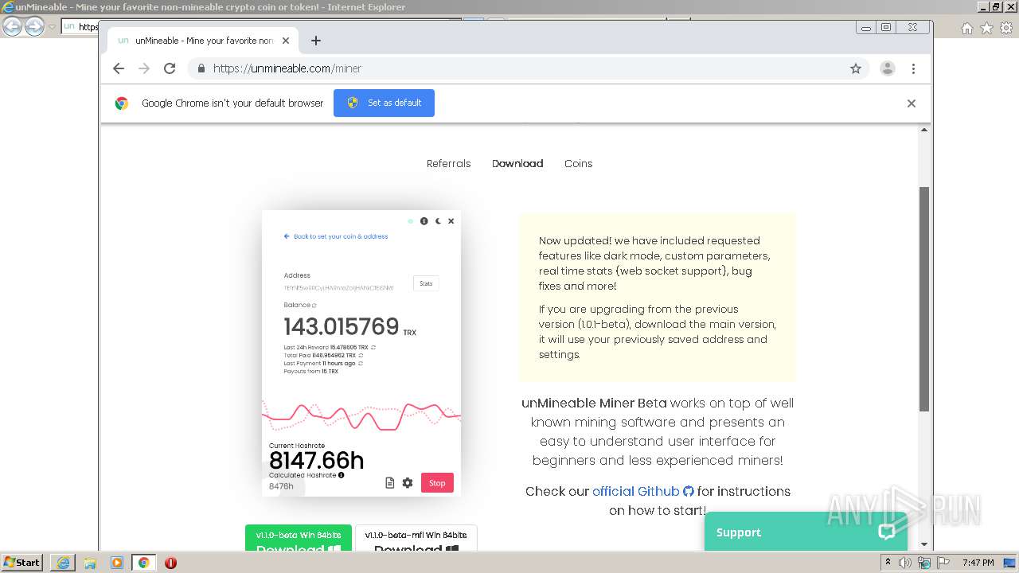Click the info icon in miner preview header

[x=424, y=221]
